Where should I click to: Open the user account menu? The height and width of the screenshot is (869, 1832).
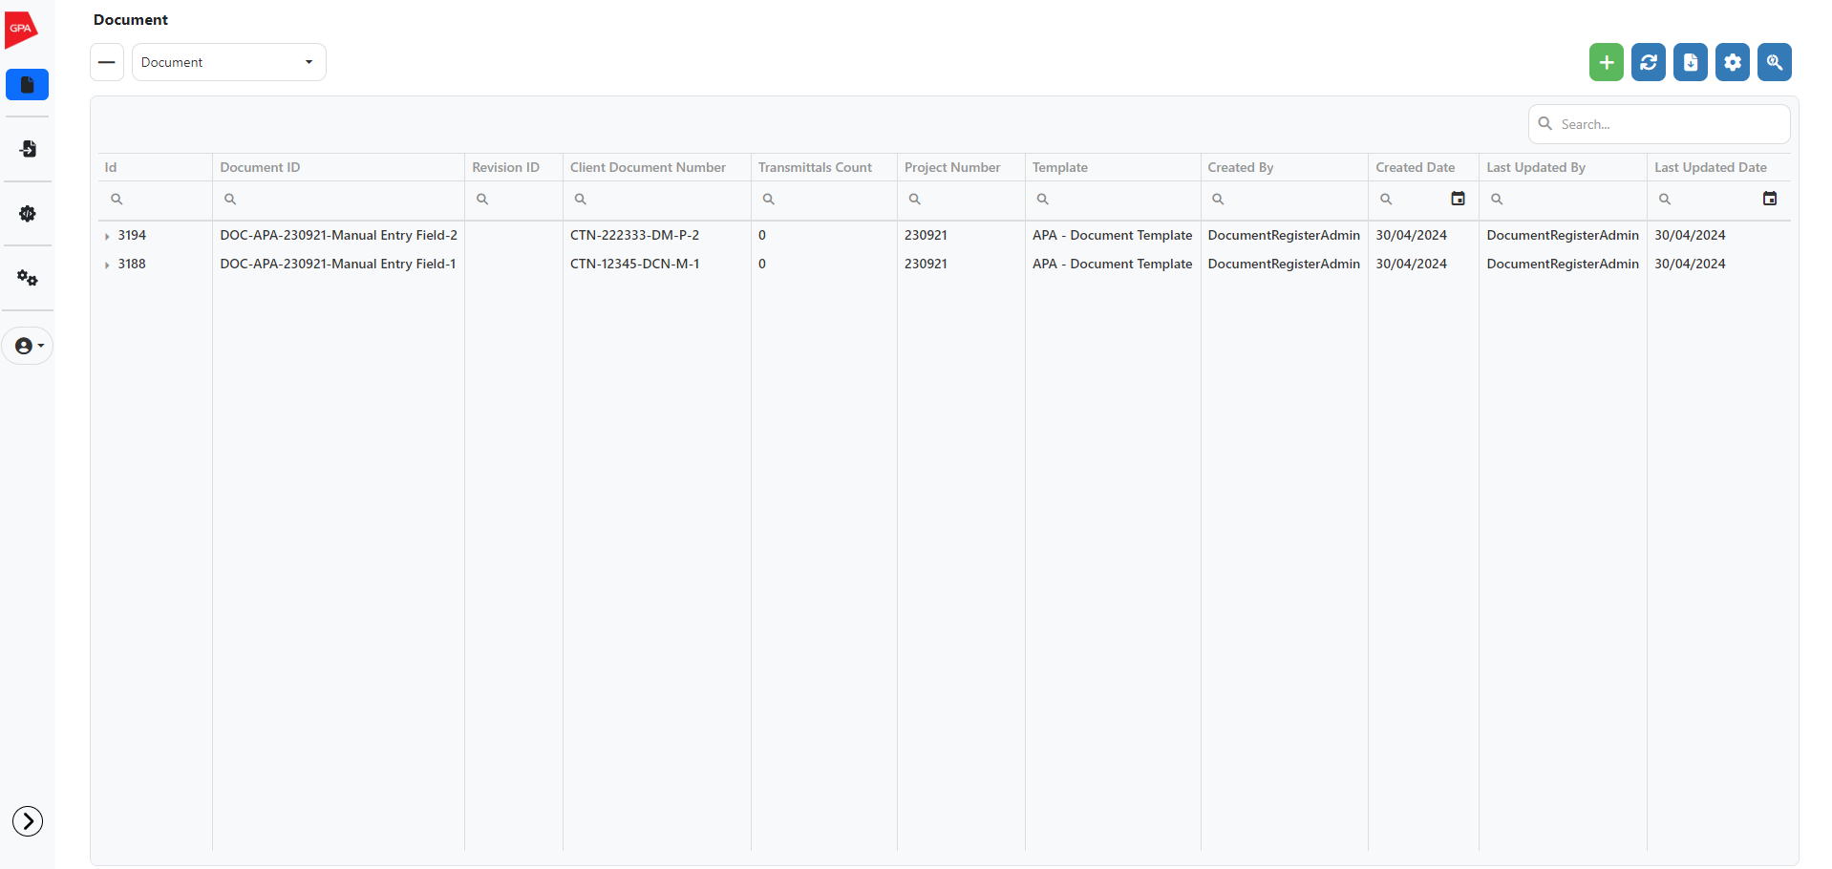(28, 346)
